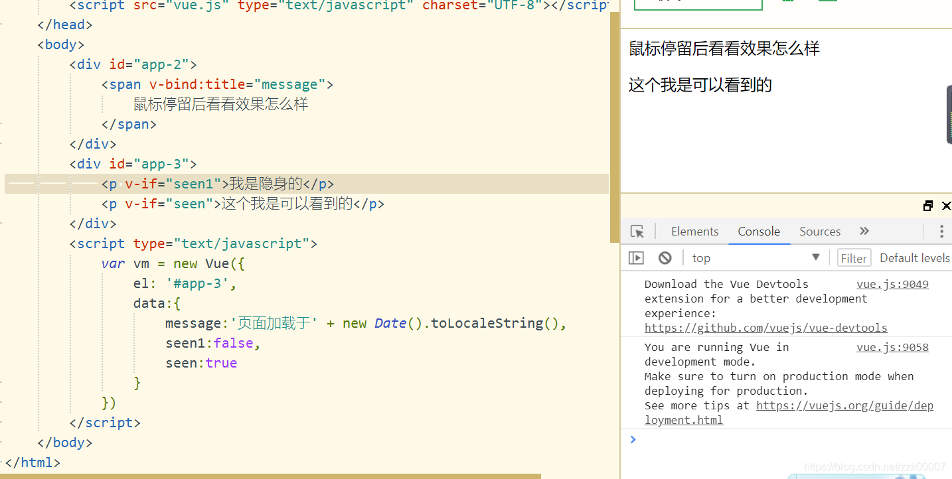The height and width of the screenshot is (479, 952).
Task: Place the cursor at the console prompt arrow
Action: coord(633,439)
